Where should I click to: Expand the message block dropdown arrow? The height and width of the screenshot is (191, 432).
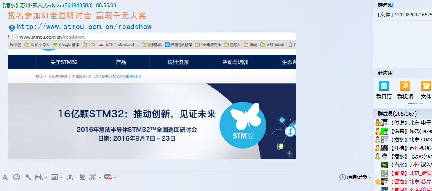115,178
